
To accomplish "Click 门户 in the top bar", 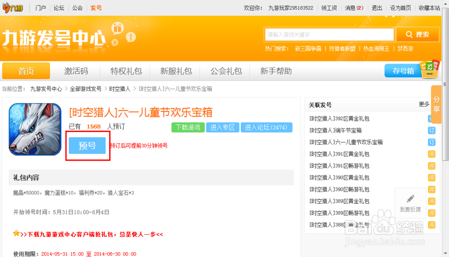I will [41, 8].
